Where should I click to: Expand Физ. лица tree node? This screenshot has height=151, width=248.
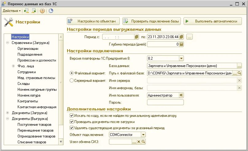(13, 66)
